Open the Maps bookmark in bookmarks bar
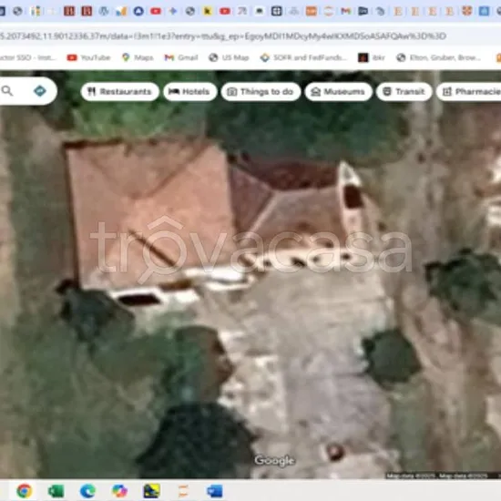Viewport: 501px width, 501px height. [138, 57]
